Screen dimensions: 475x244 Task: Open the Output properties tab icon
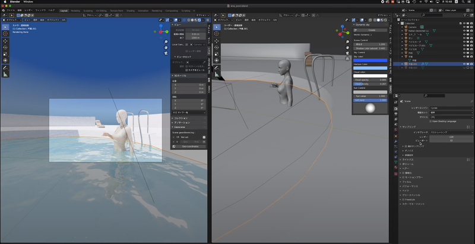395,114
